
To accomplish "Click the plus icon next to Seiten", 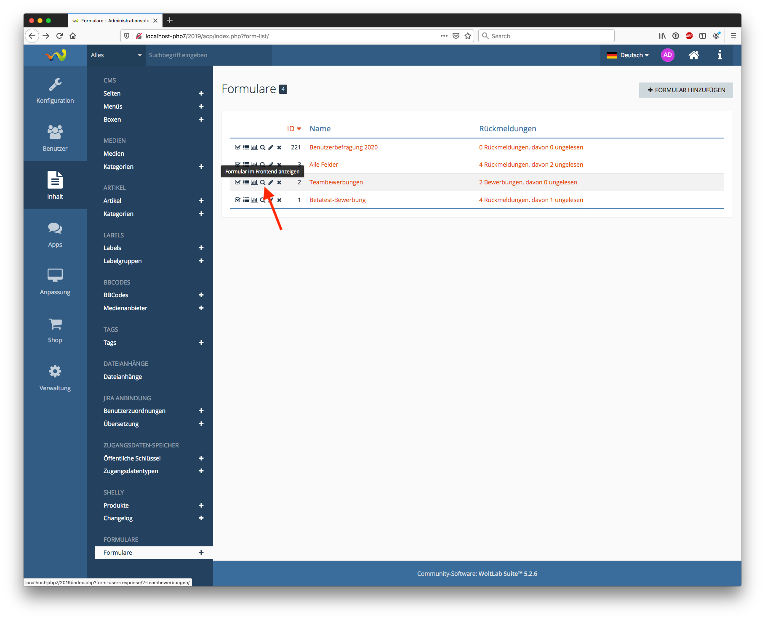I will [x=201, y=93].
